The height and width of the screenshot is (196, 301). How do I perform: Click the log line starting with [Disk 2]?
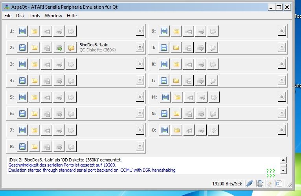(x=65, y=160)
